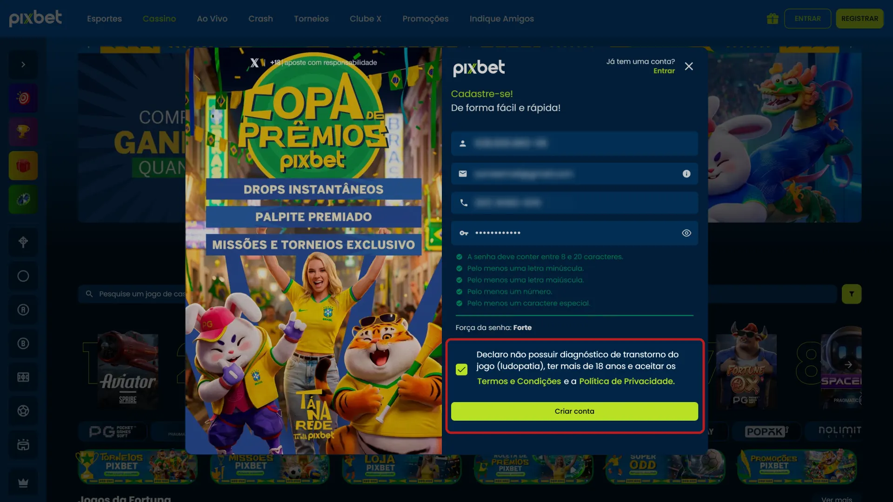Select the soccer ball icon in sidebar

(x=23, y=411)
